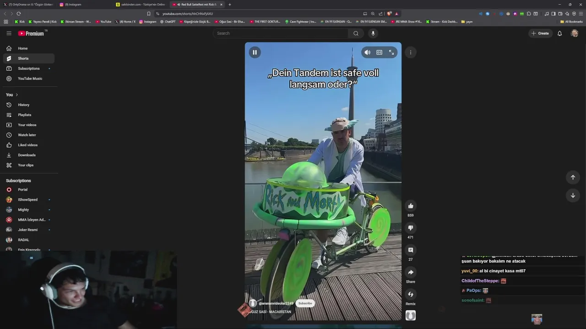
Task: Open the tab groups grid icon
Action: tap(6, 21)
